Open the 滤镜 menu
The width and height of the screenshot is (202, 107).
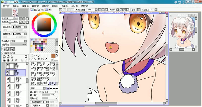(55, 6)
